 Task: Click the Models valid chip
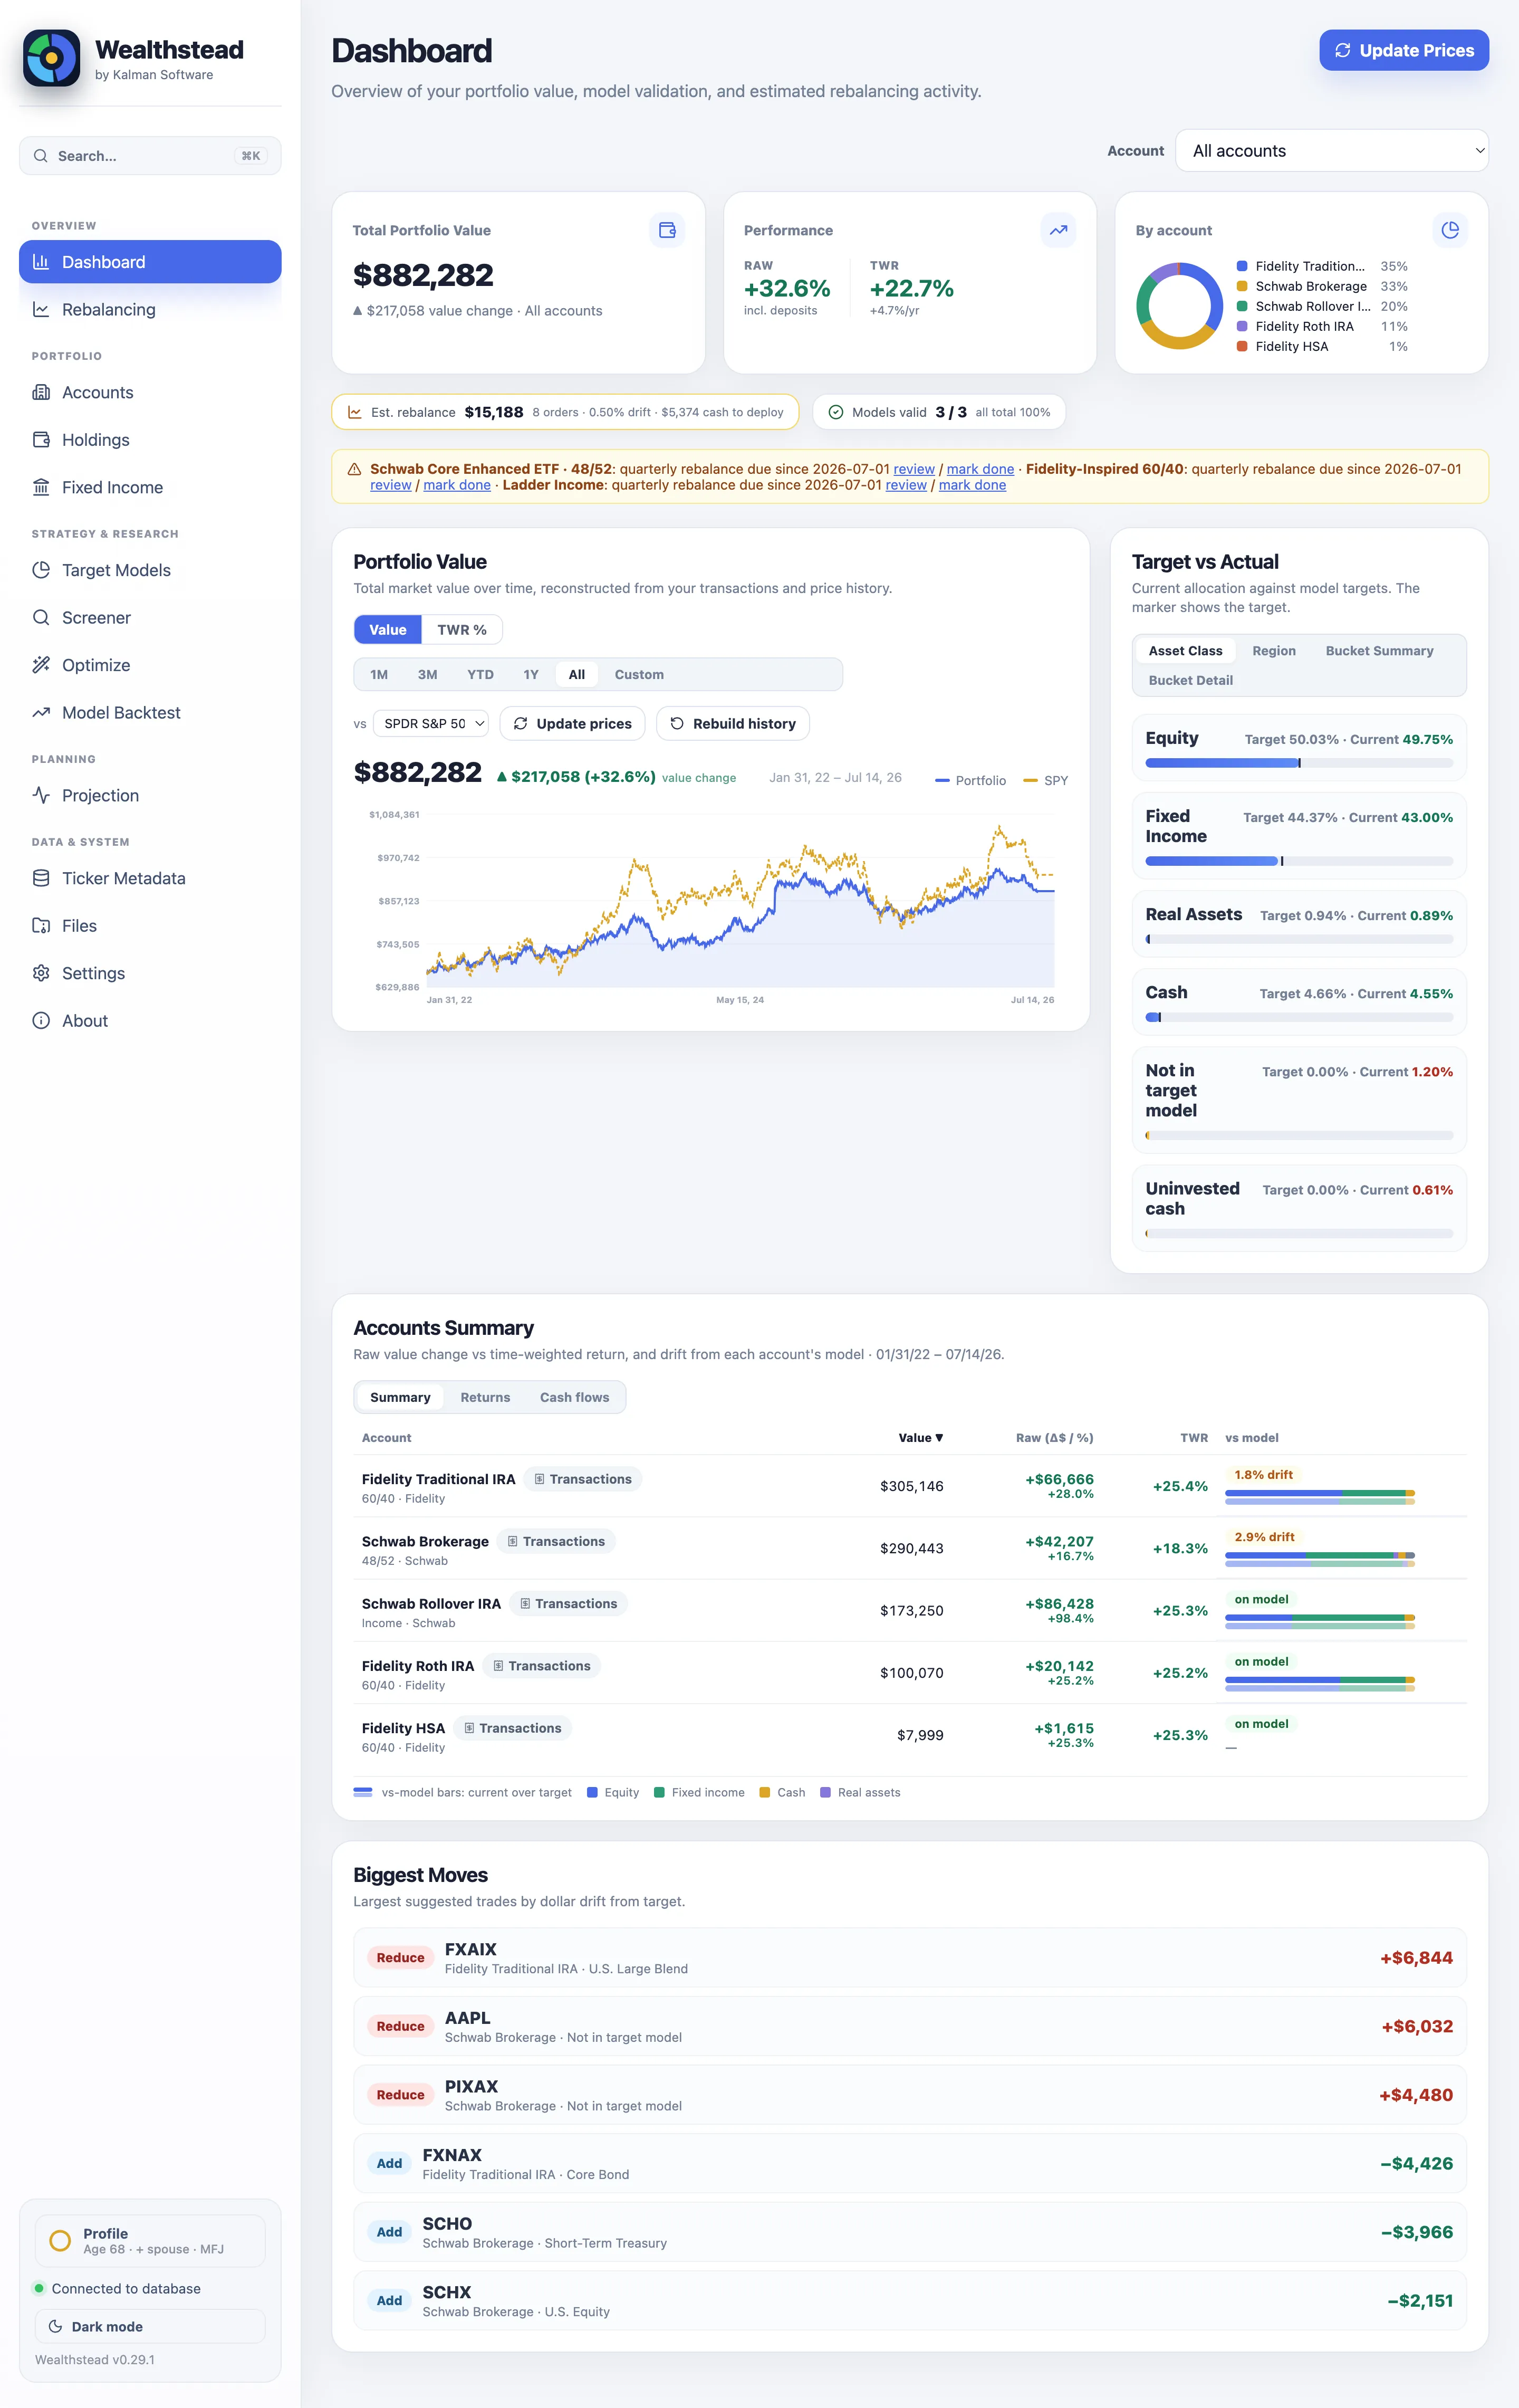[938, 412]
